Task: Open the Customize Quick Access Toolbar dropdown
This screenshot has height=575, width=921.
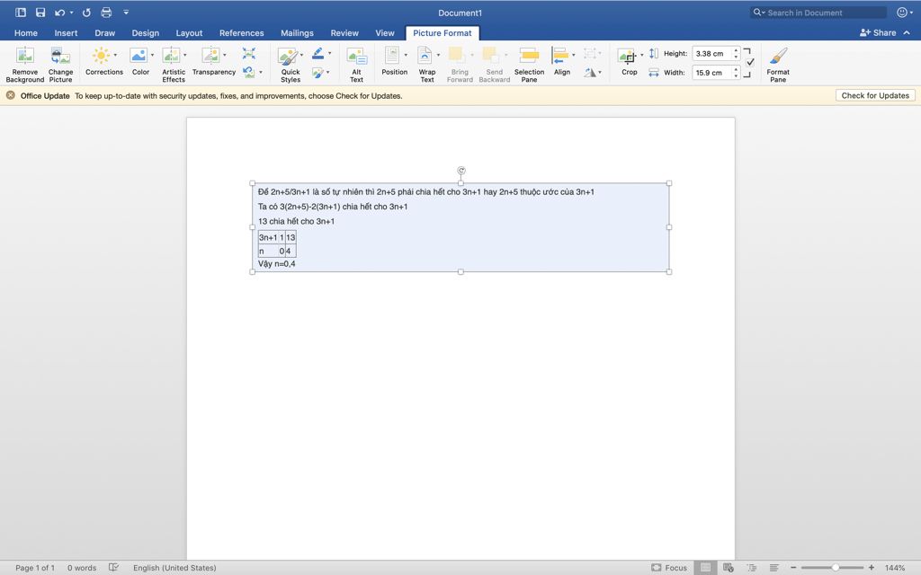Action: pos(126,13)
